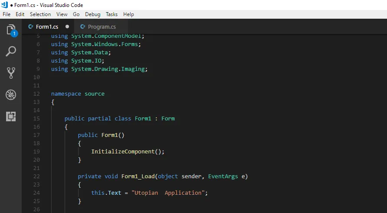
Task: Click 'Form1()' constructor name on line 17
Action: (113, 135)
